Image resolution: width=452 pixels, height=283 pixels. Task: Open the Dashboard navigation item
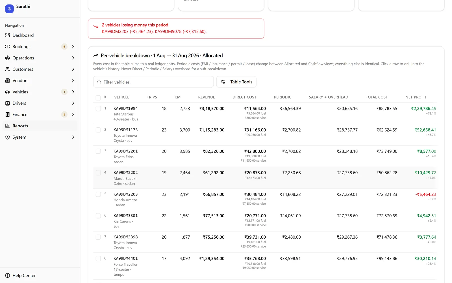point(40,35)
